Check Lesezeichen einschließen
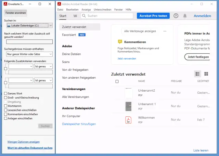 pos(5,110)
